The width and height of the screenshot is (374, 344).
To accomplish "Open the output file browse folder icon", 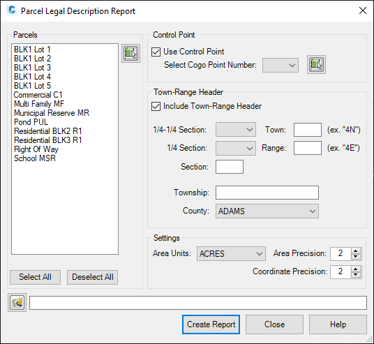I will [17, 303].
